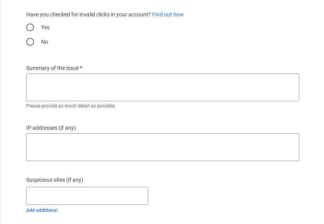The width and height of the screenshot is (324, 224).
Task: Click into the Suspicious sites input field
Action: [87, 196]
